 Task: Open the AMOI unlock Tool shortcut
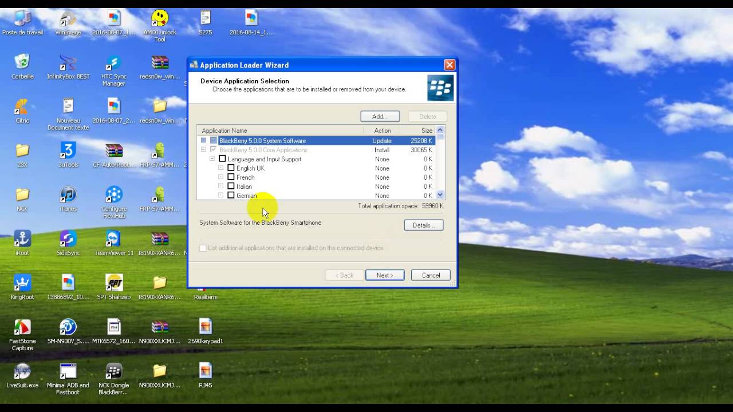click(x=160, y=26)
